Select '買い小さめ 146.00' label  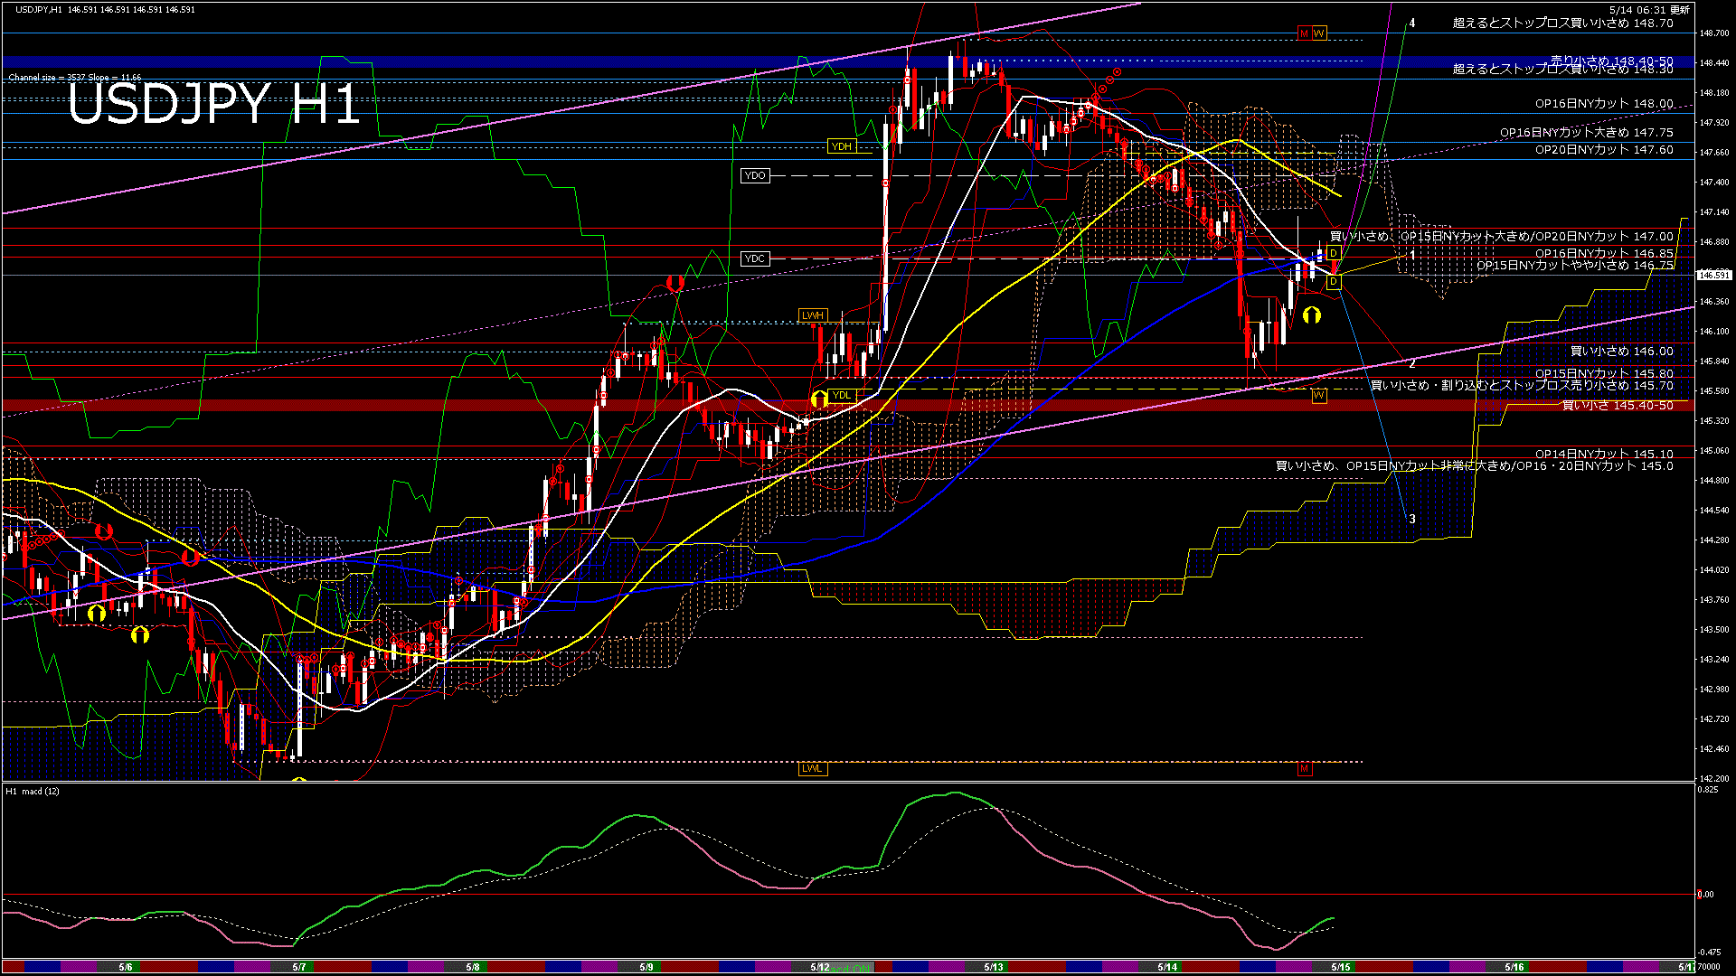(1622, 352)
